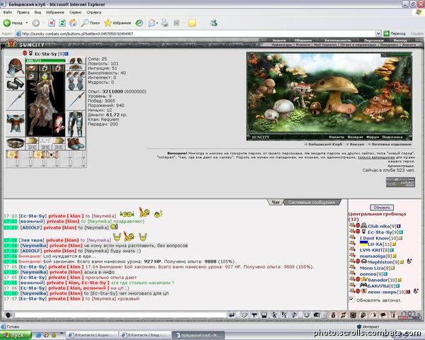The height and width of the screenshot is (340, 425).
Task: Click the eraser clear-chat icon
Action: coord(244,315)
